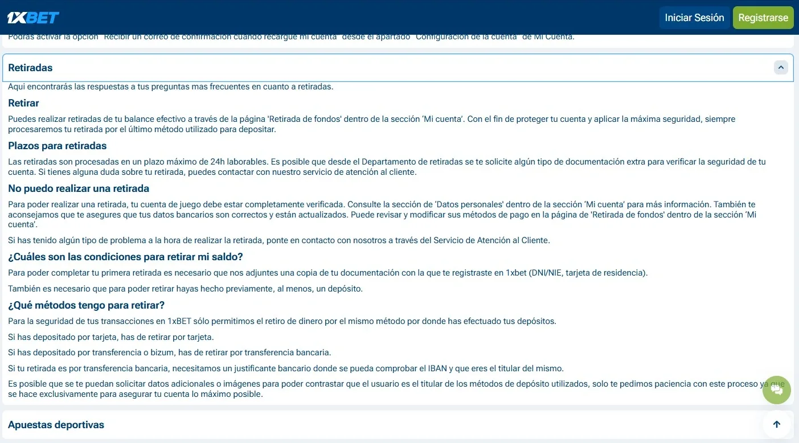This screenshot has width=799, height=443.
Task: Click paragraph 'Es posible que se te puedan solicitar datos adicionales'
Action: [396, 389]
